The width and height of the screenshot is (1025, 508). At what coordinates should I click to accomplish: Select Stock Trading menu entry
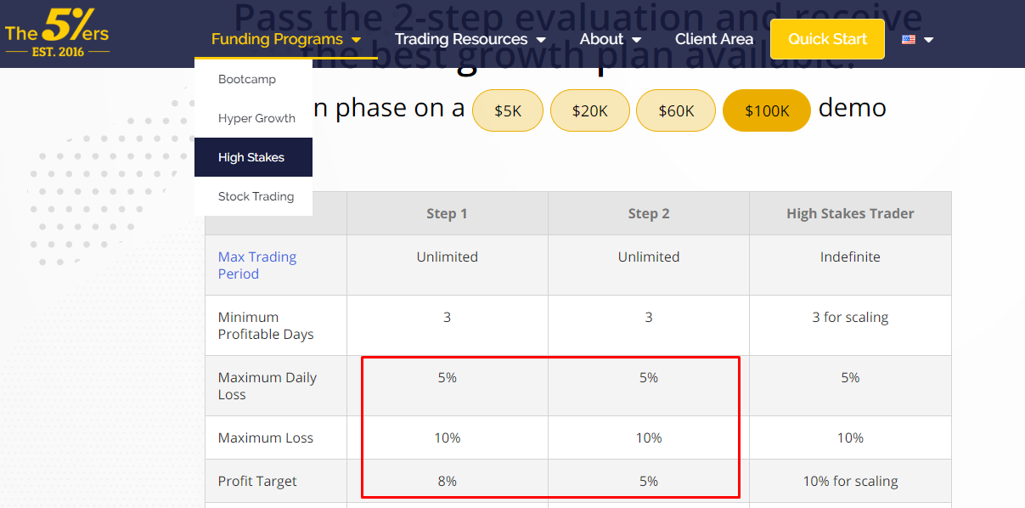253,196
